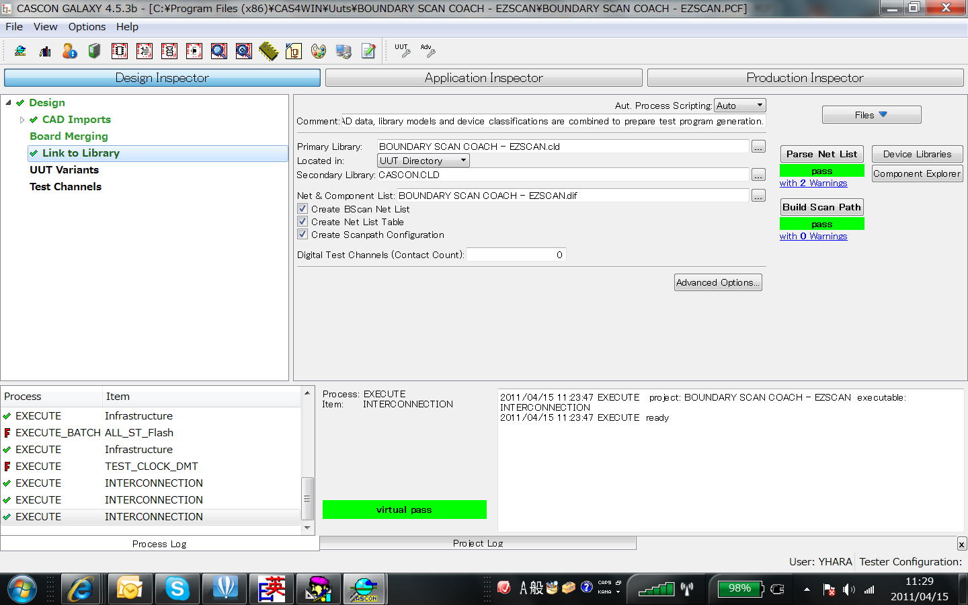Image resolution: width=968 pixels, height=605 pixels.
Task: Toggle Create BScan Net List checkbox
Action: (302, 209)
